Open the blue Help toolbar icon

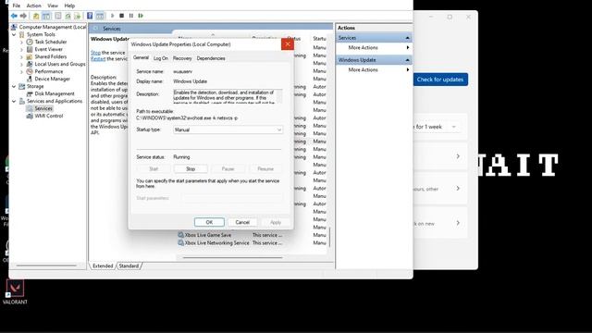[90, 16]
